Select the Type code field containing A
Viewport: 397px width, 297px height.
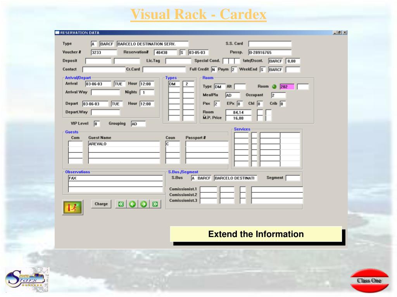coord(94,44)
